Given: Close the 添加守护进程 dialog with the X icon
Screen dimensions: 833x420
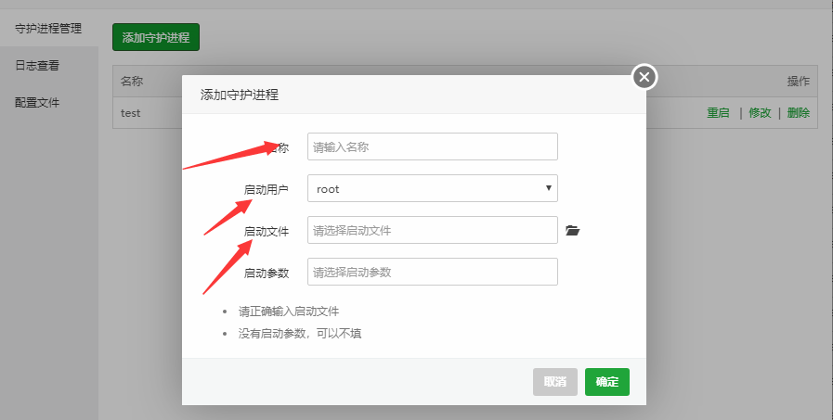Looking at the screenshot, I should point(644,77).
